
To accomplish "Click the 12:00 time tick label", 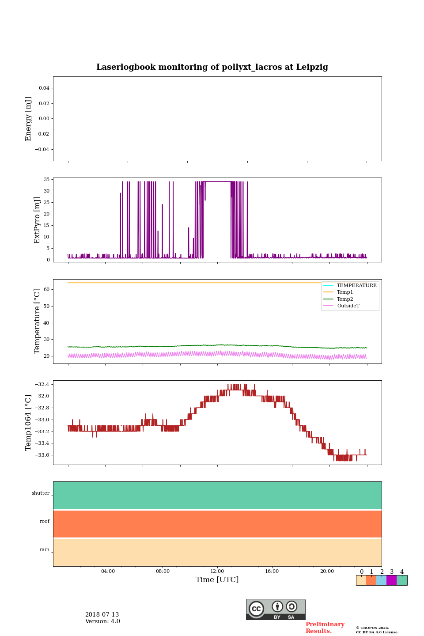I will pos(217,571).
